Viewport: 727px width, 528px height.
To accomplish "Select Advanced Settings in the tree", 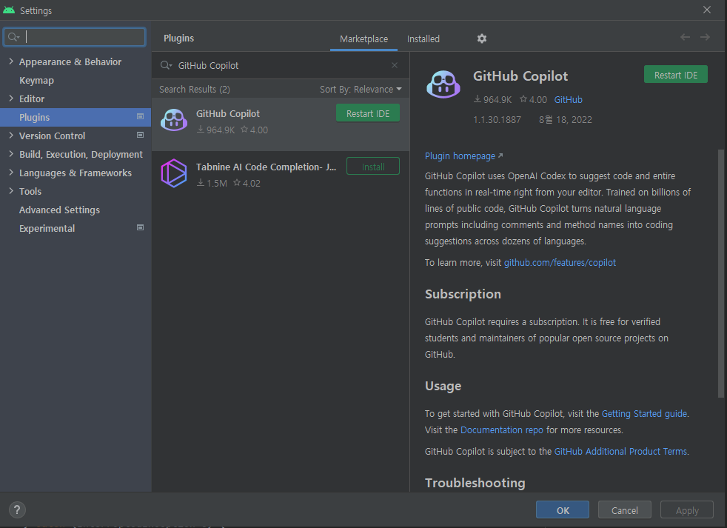I will point(59,210).
